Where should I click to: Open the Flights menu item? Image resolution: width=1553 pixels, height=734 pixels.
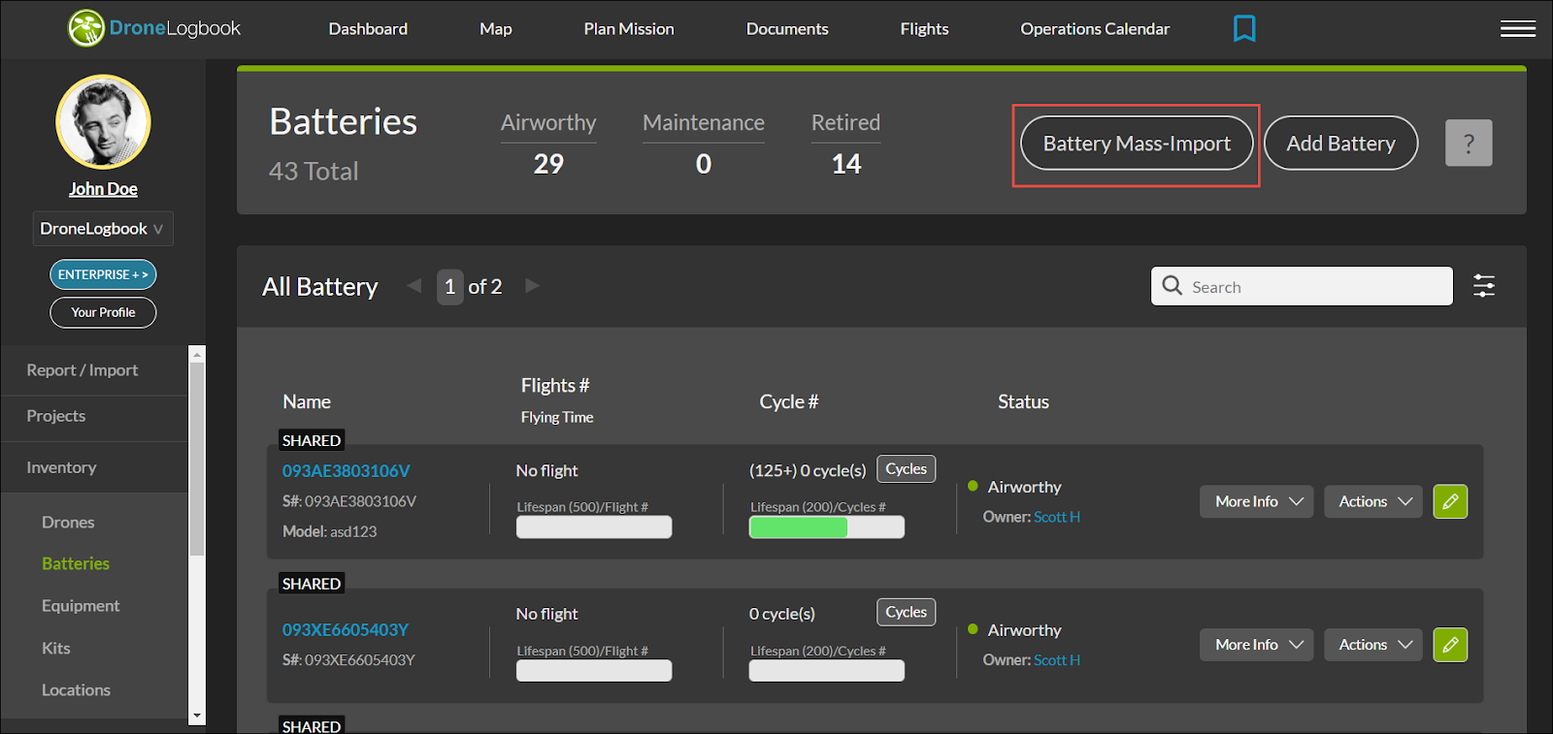click(x=924, y=29)
